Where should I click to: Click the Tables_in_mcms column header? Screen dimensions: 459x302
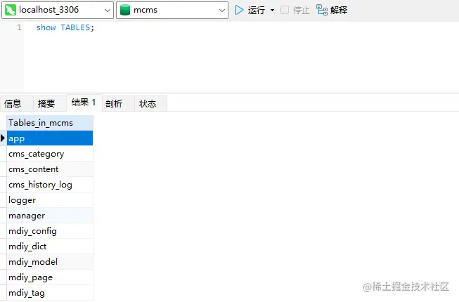(x=50, y=123)
